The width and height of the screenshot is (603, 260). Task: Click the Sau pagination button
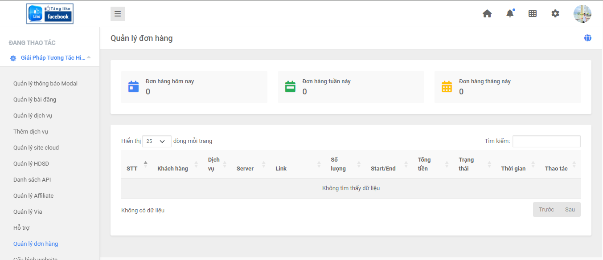pyautogui.click(x=570, y=210)
